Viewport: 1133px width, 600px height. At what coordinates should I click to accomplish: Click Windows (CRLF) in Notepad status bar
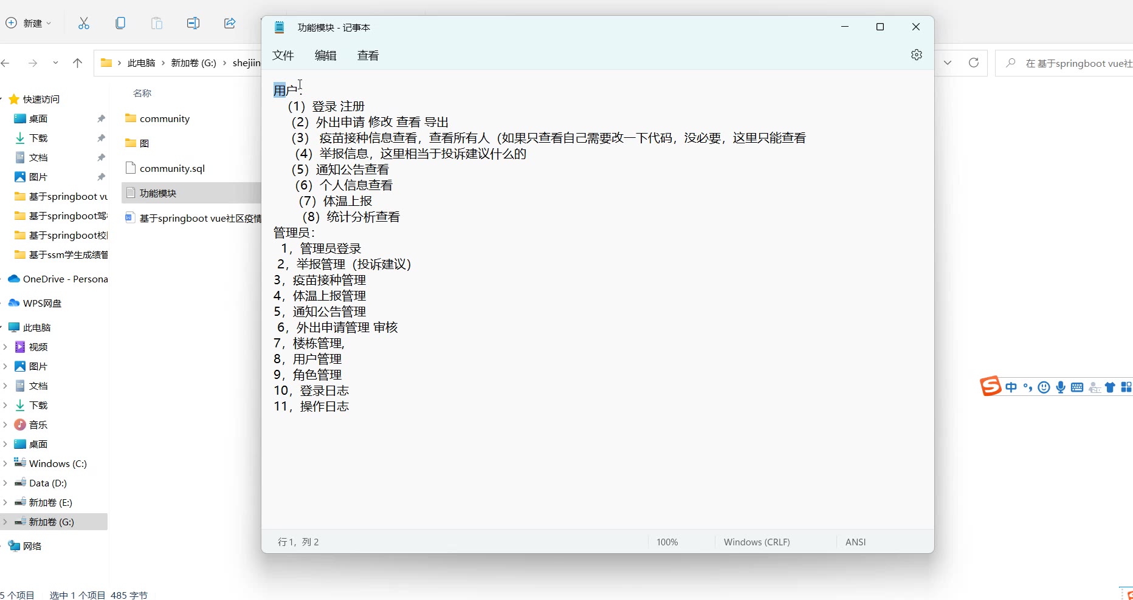click(757, 542)
